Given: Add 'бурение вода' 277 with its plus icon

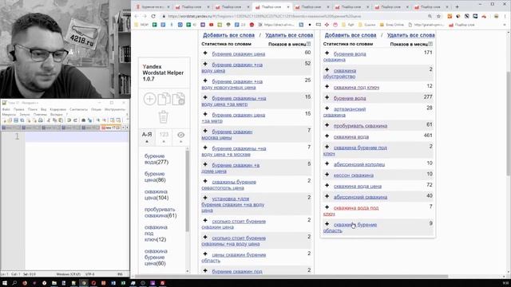Looking at the screenshot, I should [327, 97].
